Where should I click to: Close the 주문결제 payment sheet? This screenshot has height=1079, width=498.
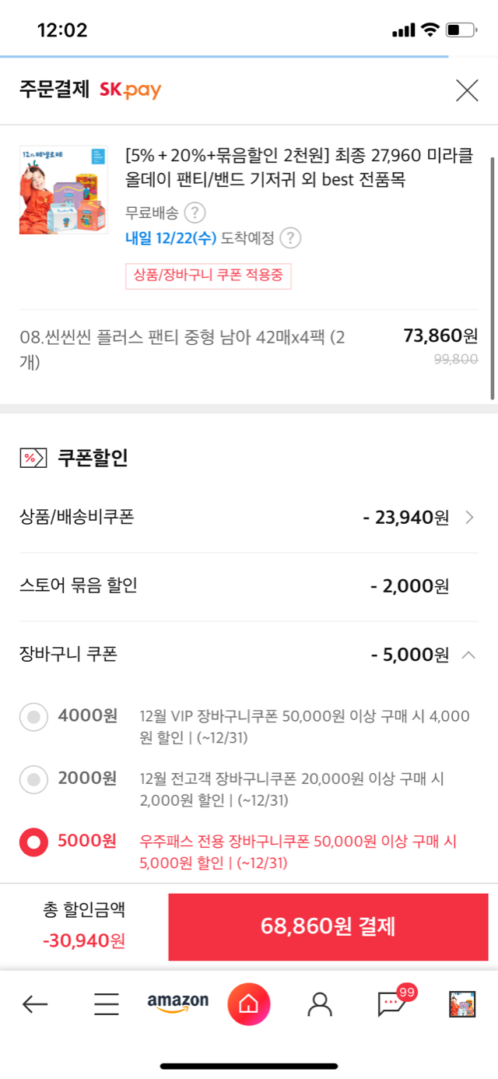pyautogui.click(x=467, y=91)
